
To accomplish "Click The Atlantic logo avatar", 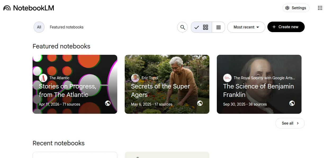I will pyautogui.click(x=43, y=78).
